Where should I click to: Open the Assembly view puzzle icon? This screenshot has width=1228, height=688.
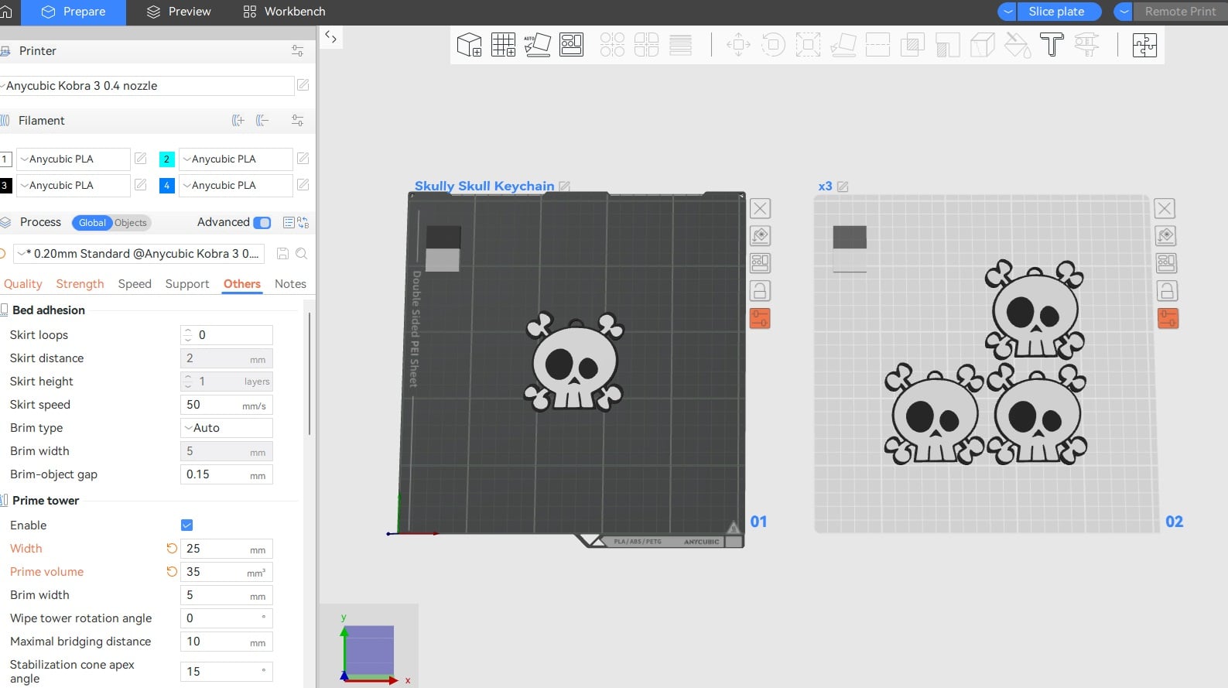[x=1144, y=45]
